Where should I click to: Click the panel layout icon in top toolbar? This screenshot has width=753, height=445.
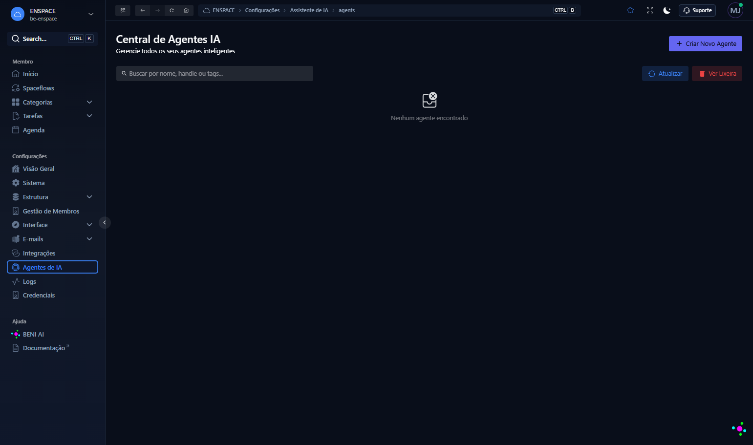coord(123,10)
